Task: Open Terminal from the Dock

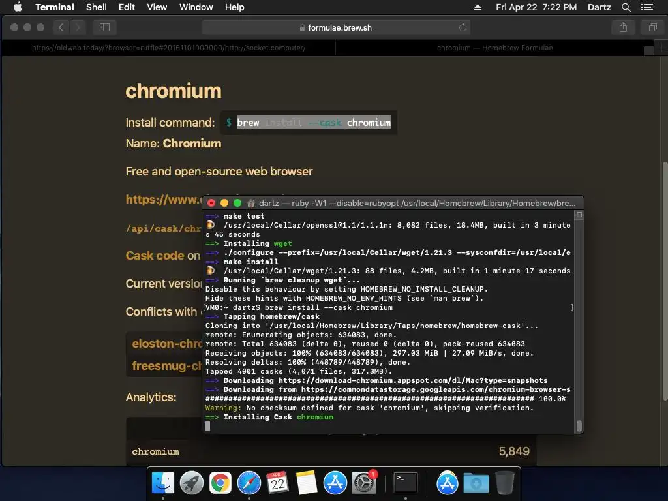Action: tap(405, 483)
